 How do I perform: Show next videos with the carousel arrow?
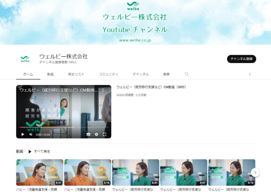255,172
